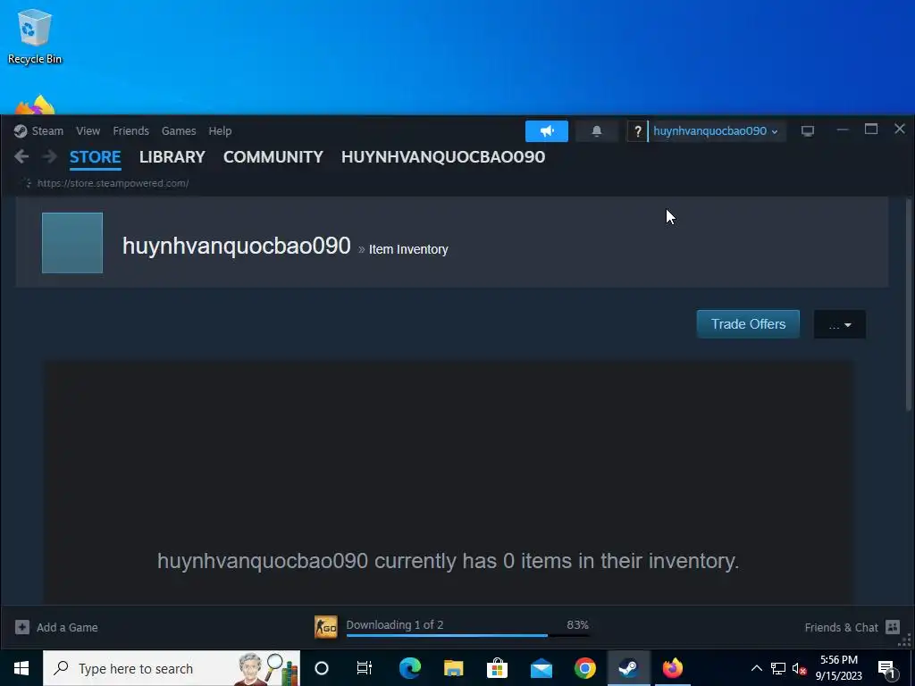Click the Cortana circle in the taskbar
This screenshot has width=915, height=686.
point(322,668)
